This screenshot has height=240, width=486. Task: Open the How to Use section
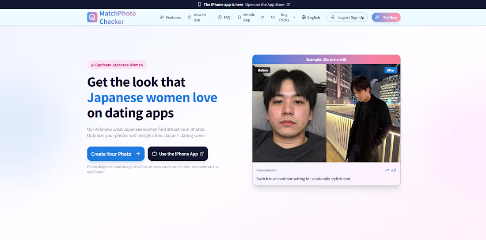[198, 17]
